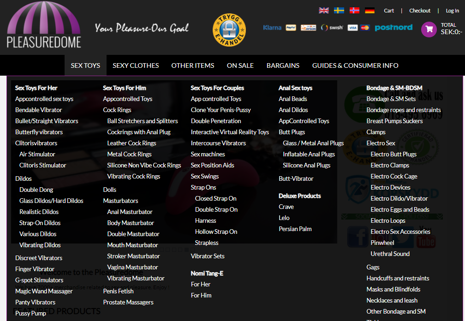This screenshot has width=465, height=321.
Task: Open Gags category
Action: (x=373, y=267)
